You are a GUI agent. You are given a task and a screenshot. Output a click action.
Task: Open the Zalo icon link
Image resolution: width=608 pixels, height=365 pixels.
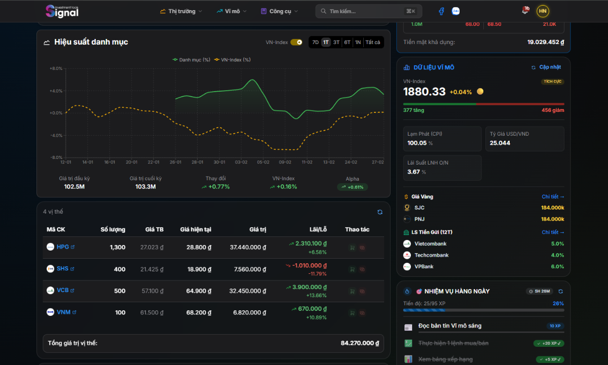(455, 11)
